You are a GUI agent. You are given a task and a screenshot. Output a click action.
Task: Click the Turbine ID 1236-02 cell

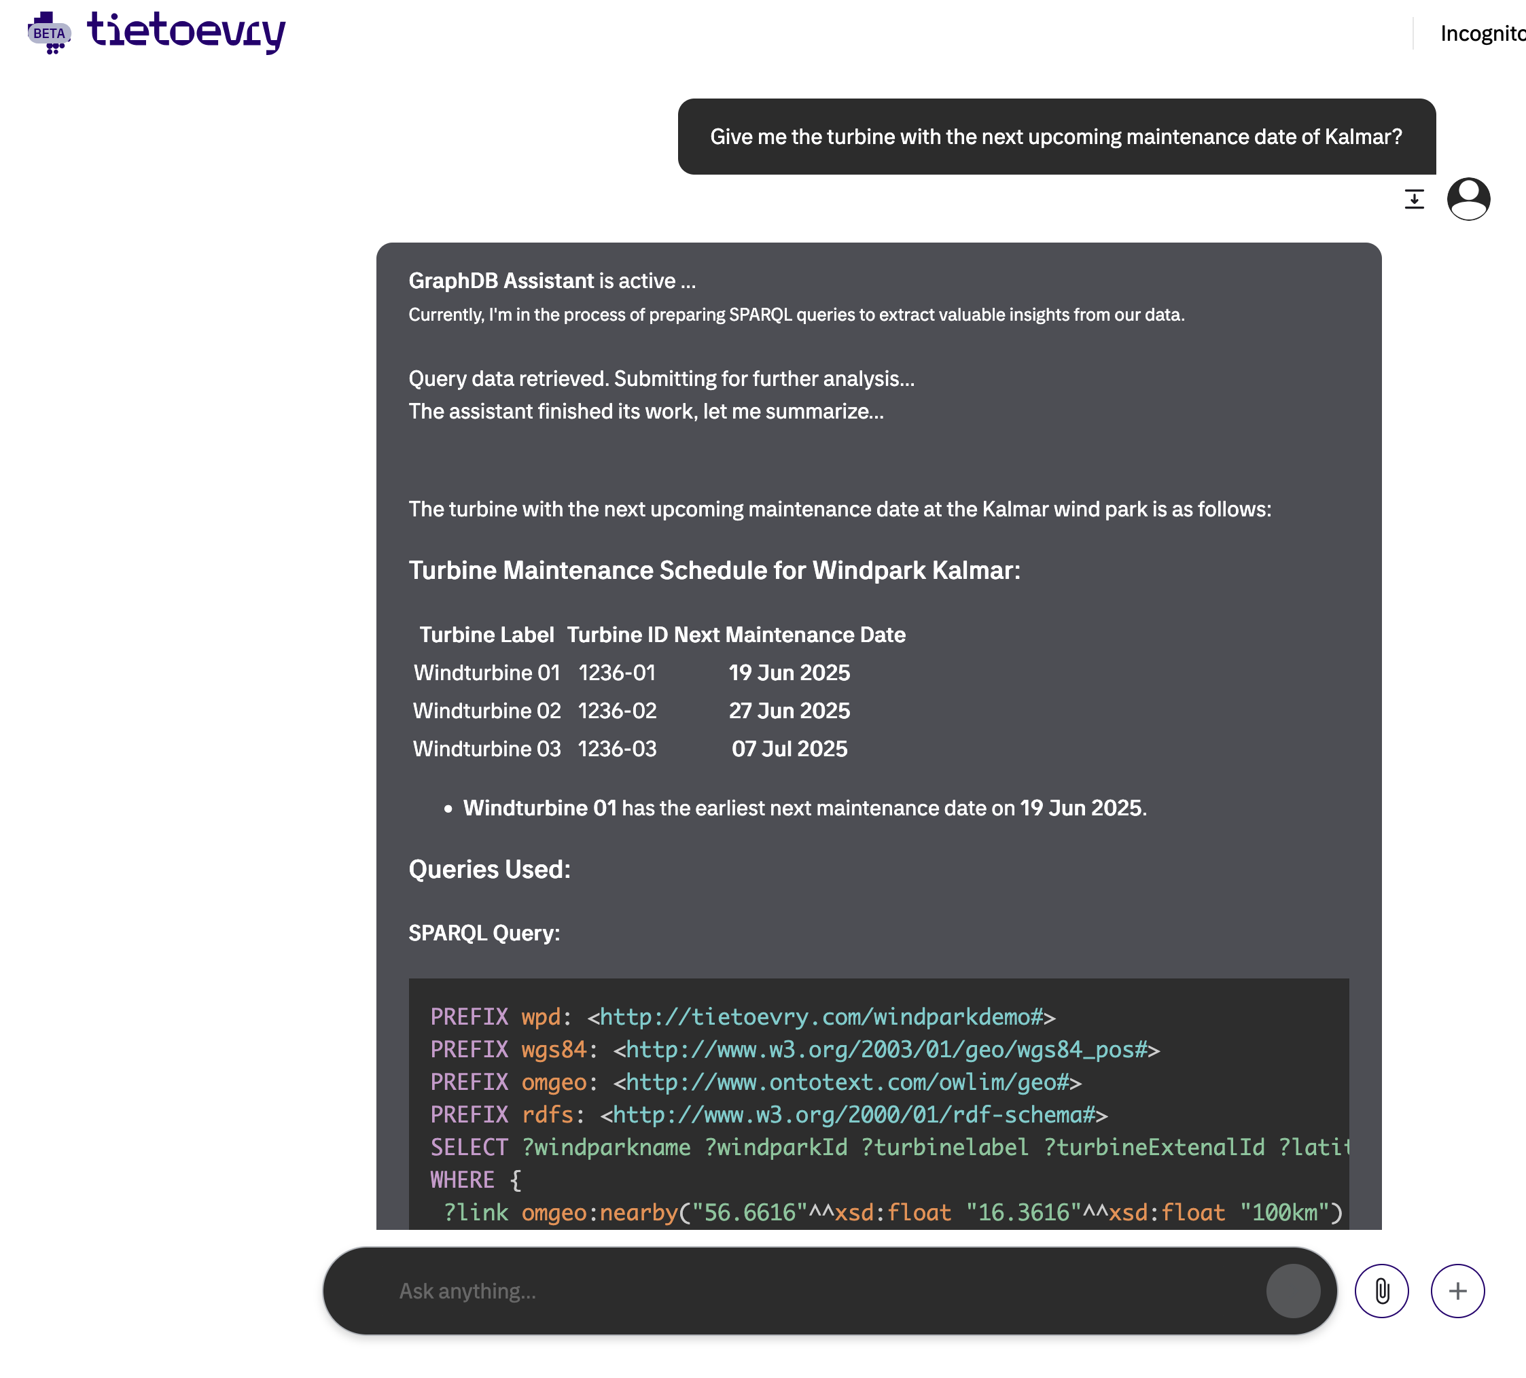coord(618,710)
